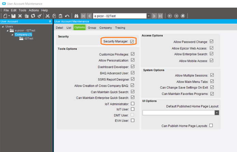Toggle SSRS Report Designer checkbox
Screen dimensions: 237x152
point(133,79)
